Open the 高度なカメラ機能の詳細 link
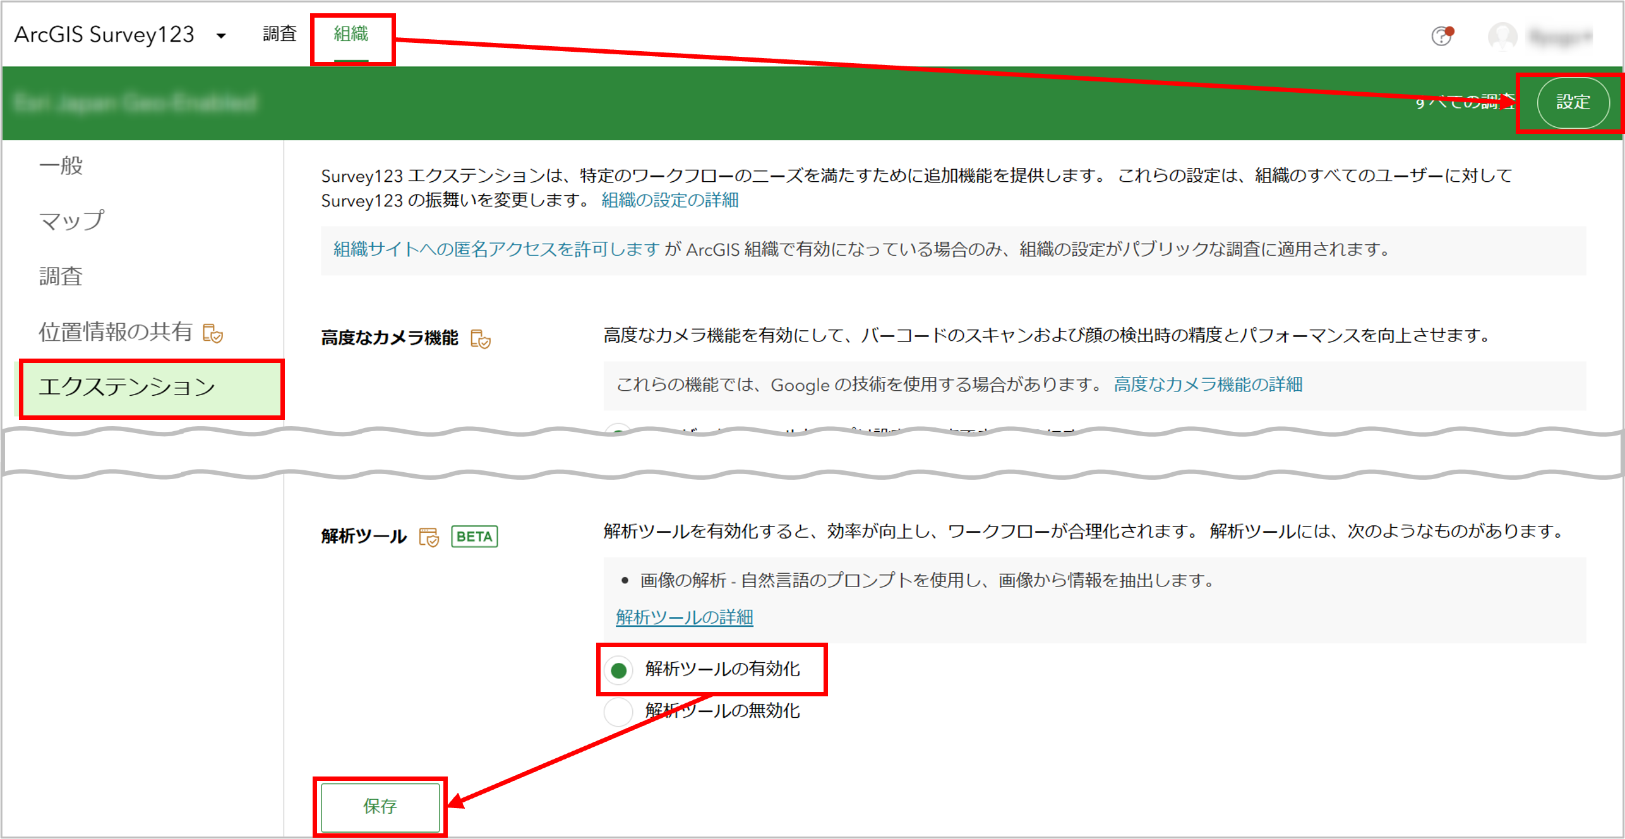1625x839 pixels. (x=1208, y=384)
